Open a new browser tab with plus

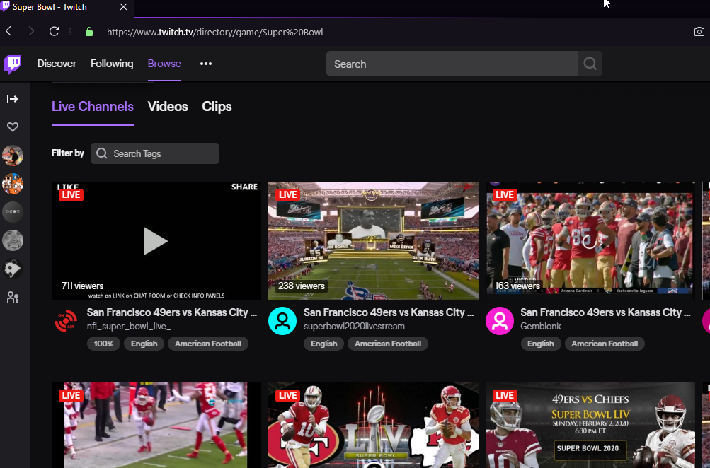144,6
